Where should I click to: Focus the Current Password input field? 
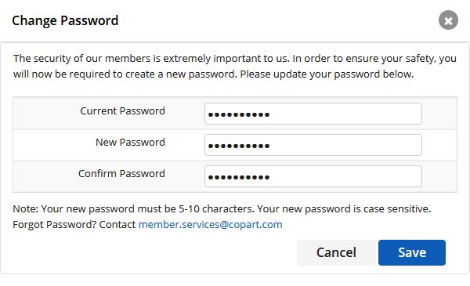point(313,114)
